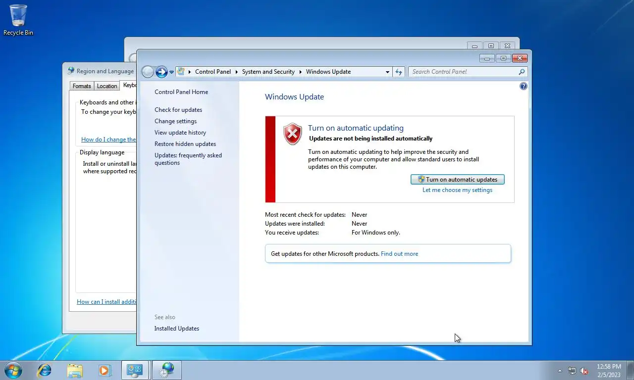Select the System and Security breadcrumb
The image size is (634, 380).
(268, 72)
